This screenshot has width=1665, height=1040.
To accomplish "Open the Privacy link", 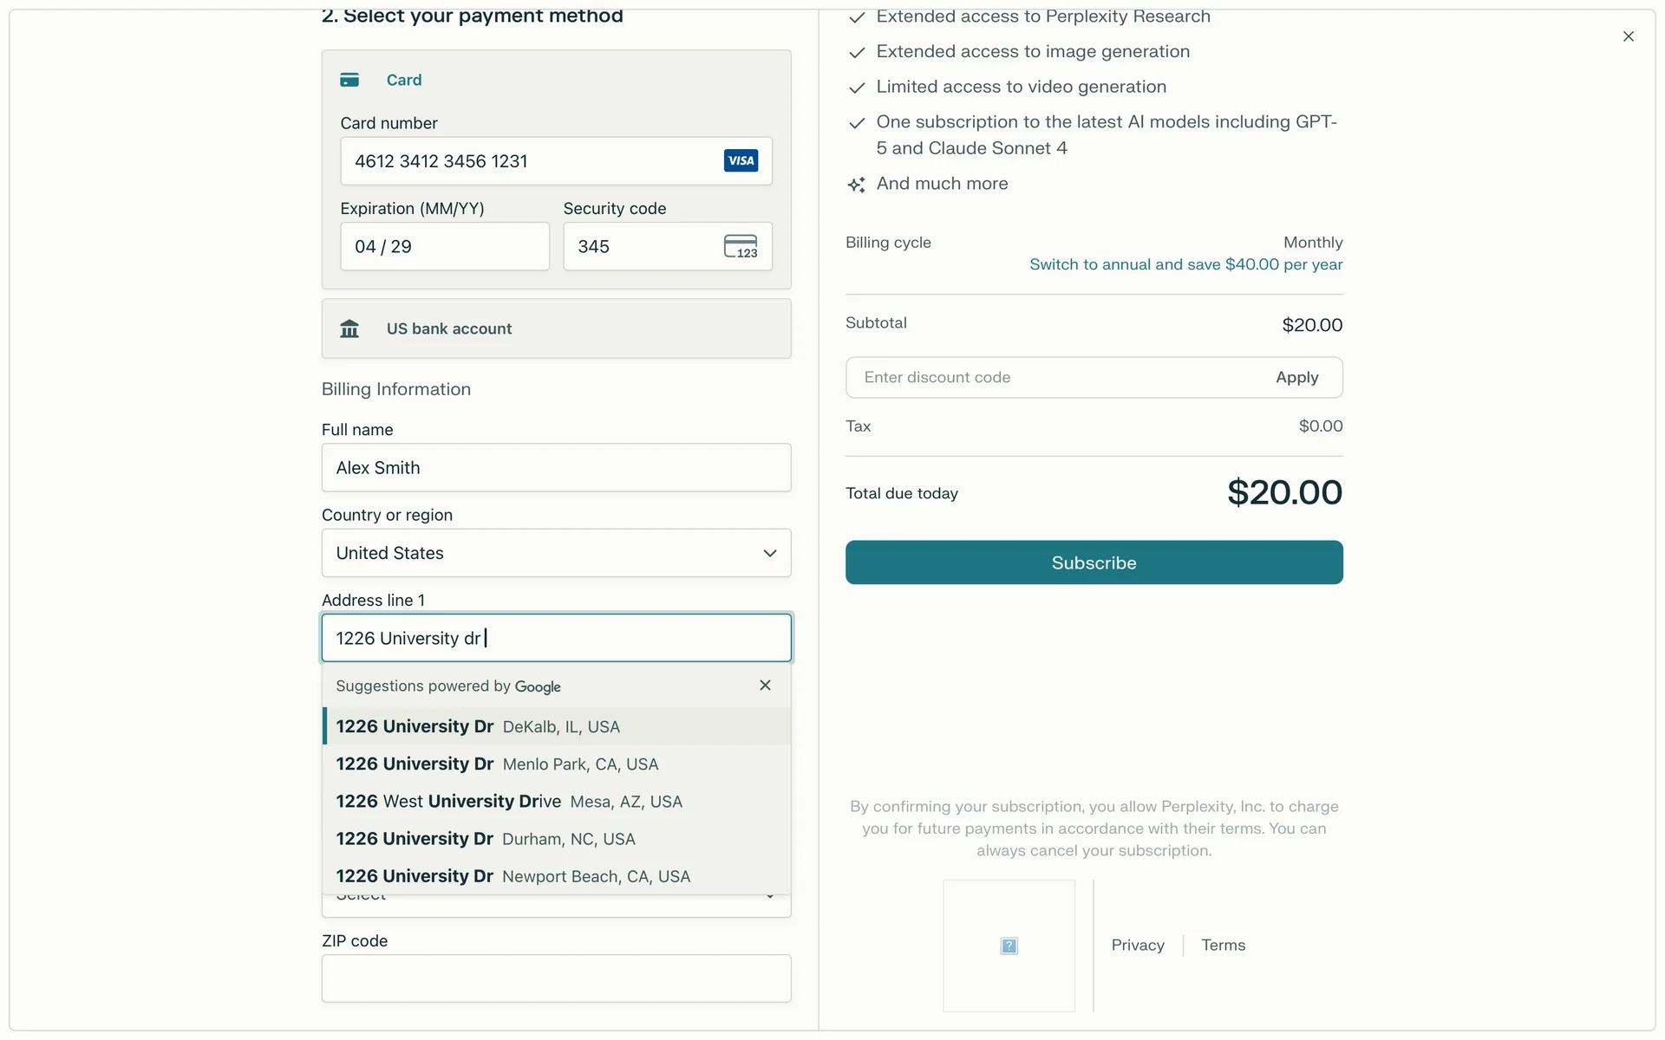I will (x=1138, y=945).
